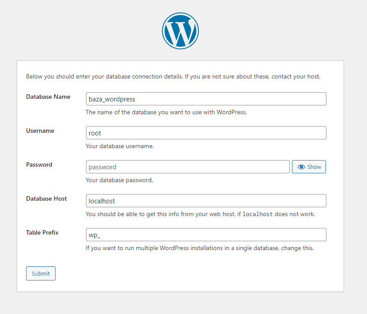
Task: Click the hint about multiple WordPress installations
Action: pos(199,248)
